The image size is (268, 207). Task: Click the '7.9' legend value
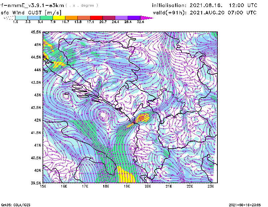[x=53, y=22]
